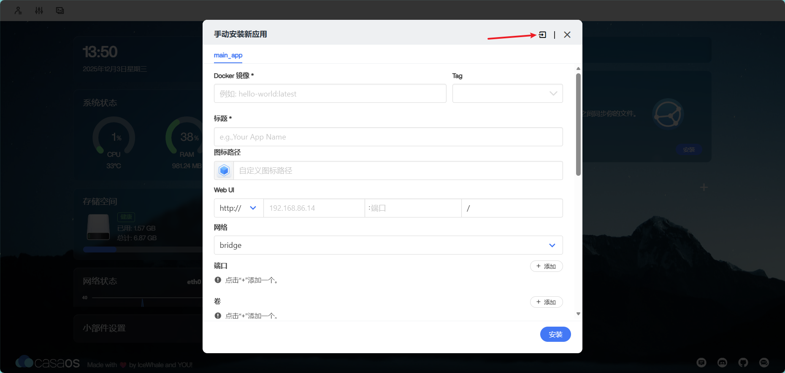This screenshot has width=785, height=373.
Task: Open the Discord icon in footer
Action: (x=722, y=362)
